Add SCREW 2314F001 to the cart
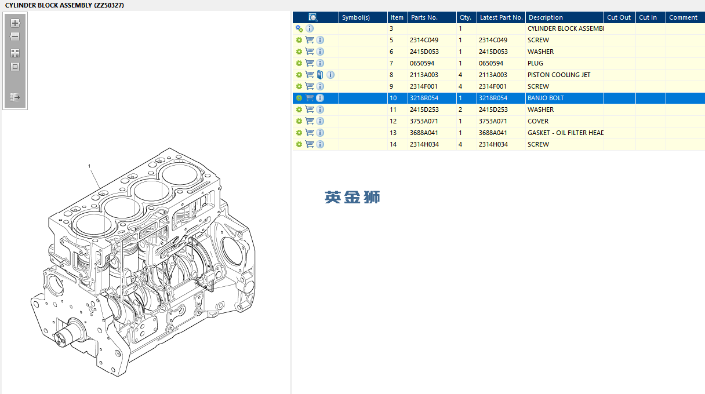This screenshot has height=394, width=705. pos(310,86)
